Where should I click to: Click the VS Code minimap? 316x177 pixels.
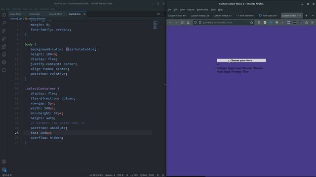(155, 25)
